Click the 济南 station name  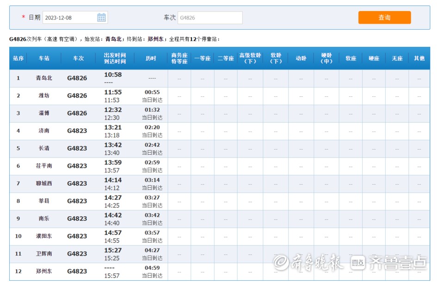coord(44,131)
